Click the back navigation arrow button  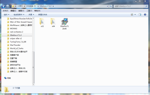4,6
